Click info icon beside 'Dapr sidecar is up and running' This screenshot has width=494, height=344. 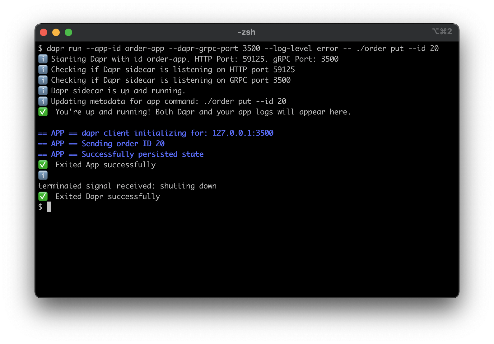point(43,91)
